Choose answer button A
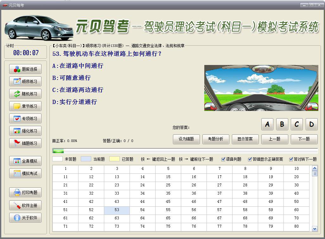Screen dimensions: 325x239 (267, 125)
